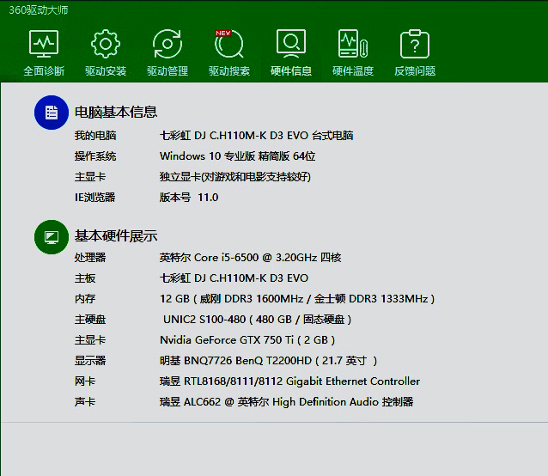Select the 硬件信息 monitor icon
The width and height of the screenshot is (548, 476).
coord(291,44)
